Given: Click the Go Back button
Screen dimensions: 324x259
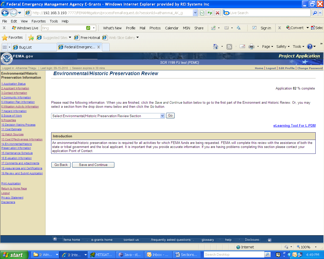Looking at the screenshot, I should (x=61, y=165).
